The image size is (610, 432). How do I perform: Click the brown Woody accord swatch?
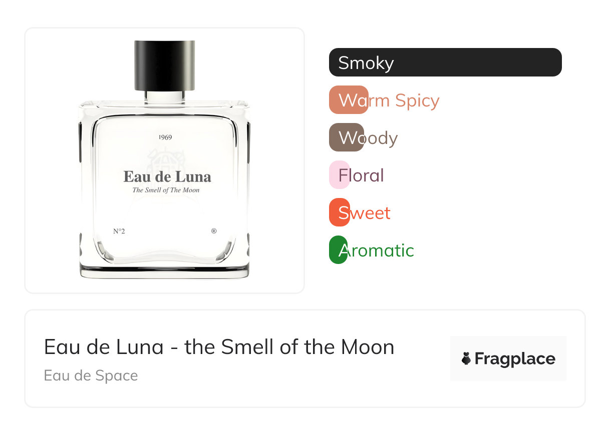(347, 137)
